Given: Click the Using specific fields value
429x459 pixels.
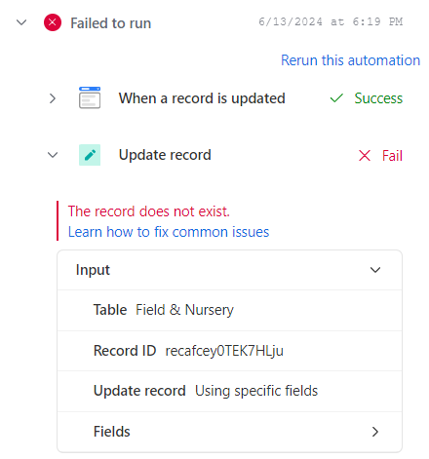Looking at the screenshot, I should click(x=256, y=391).
